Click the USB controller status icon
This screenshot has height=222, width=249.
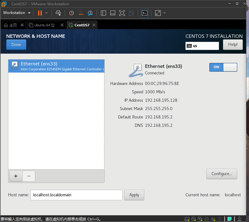[219, 219]
